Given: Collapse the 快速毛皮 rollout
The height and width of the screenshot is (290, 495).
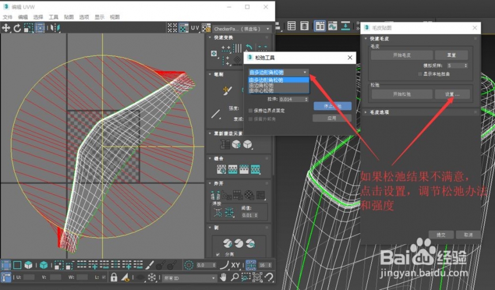Looking at the screenshot, I should (365, 38).
